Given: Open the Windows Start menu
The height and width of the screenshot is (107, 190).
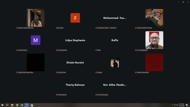Looking at the screenshot, I should [x=2, y=105].
